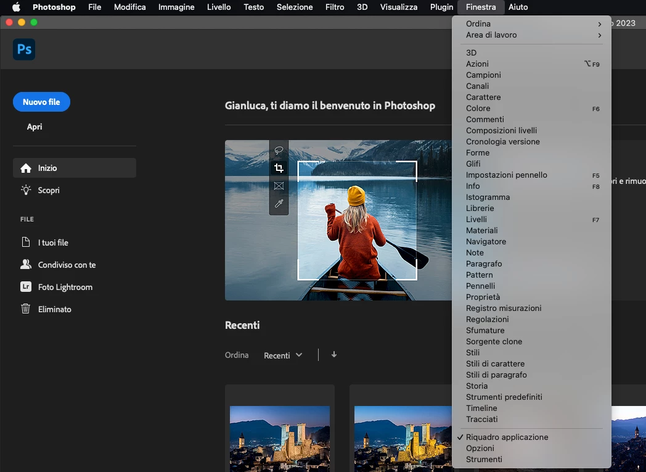
Task: Open the Filtro menu
Action: 335,7
